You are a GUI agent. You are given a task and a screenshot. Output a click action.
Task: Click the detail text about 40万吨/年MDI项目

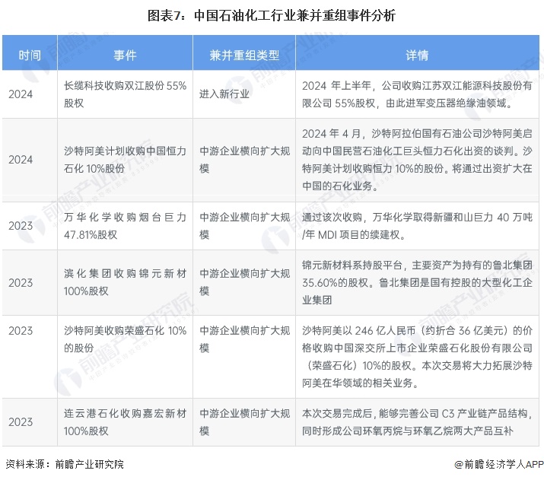click(x=417, y=226)
